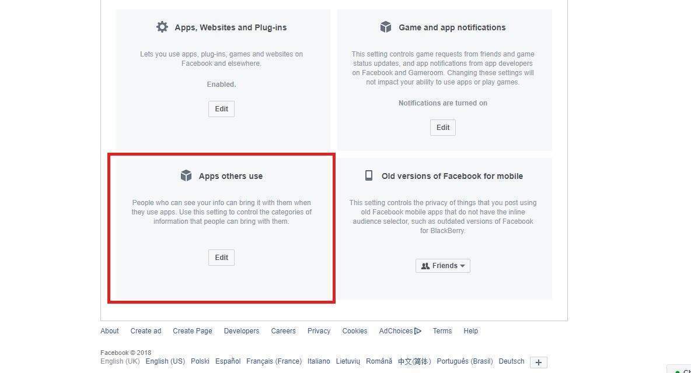691x373 pixels.
Task: Edit the Apps, Websites and Plug-ins setting
Action: [221, 108]
